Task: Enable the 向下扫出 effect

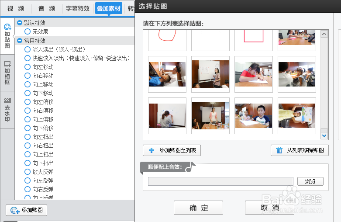Action: 28,163
